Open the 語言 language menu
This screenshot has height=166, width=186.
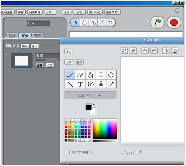click(80, 12)
